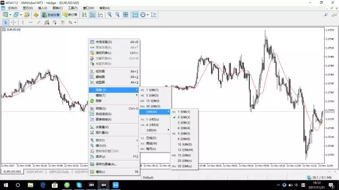
Task: Click the zoom out magnifier toolbar icon
Action: [118, 15]
